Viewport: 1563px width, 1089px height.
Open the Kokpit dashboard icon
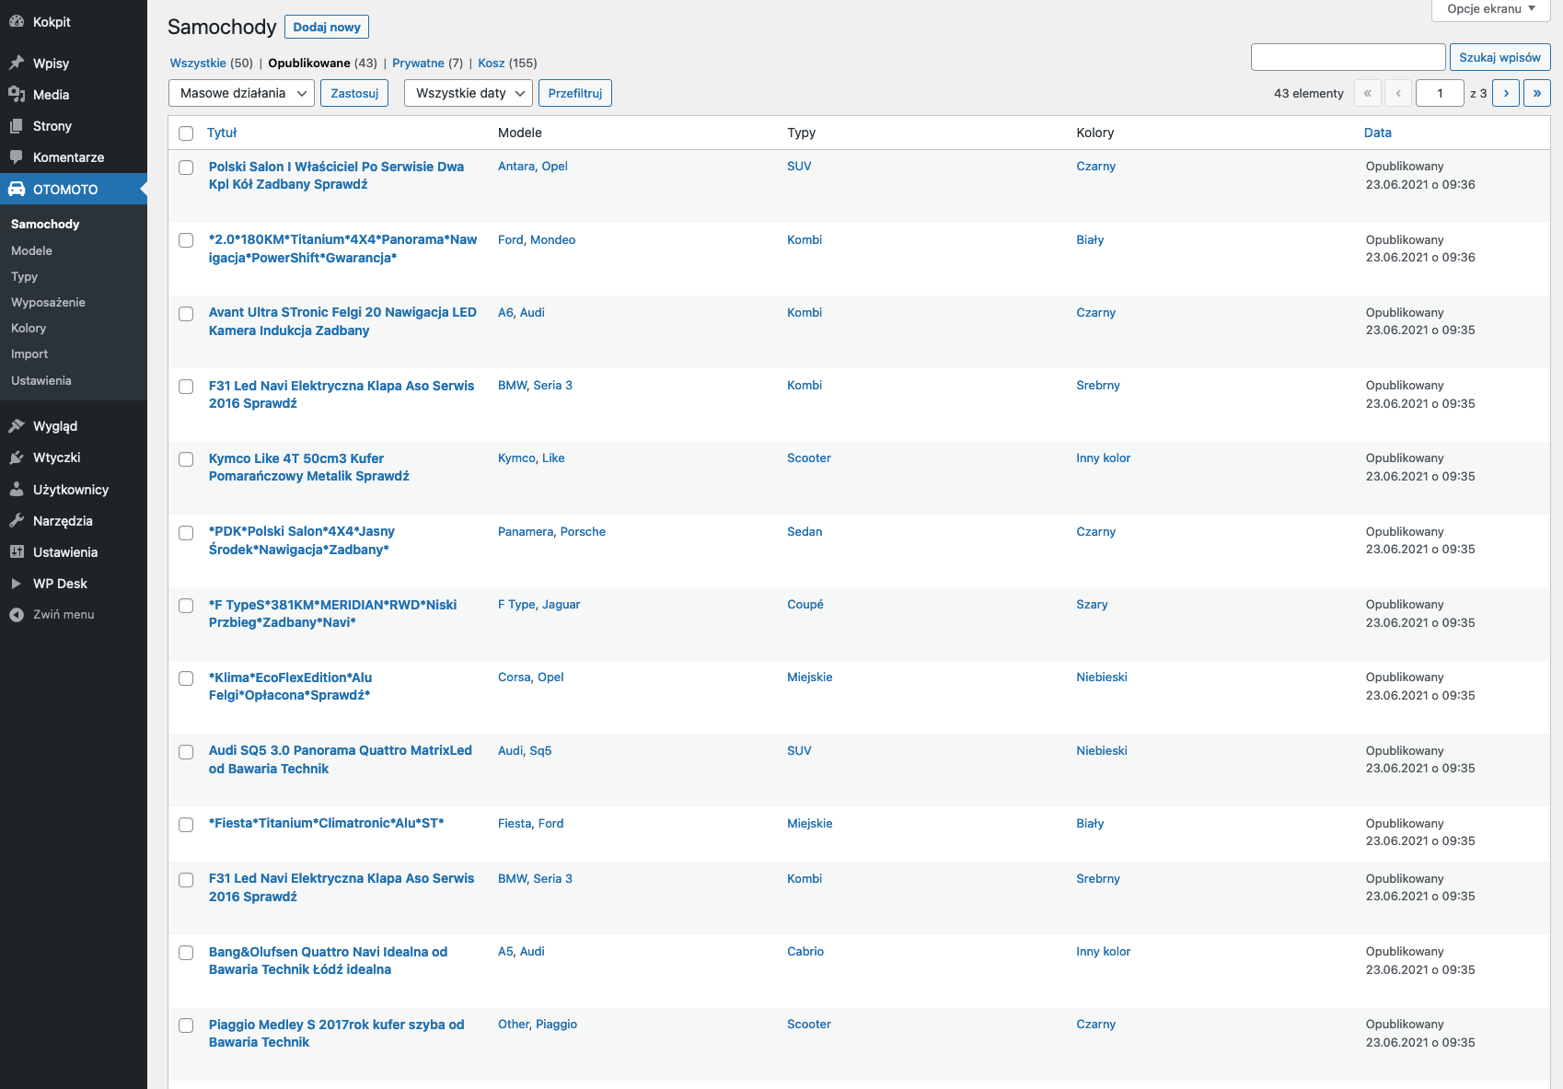click(x=17, y=21)
